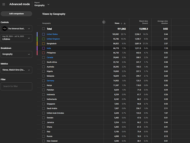190x143 pixels.
Task: Select the United Arab Emirates row name
Action: point(55,113)
